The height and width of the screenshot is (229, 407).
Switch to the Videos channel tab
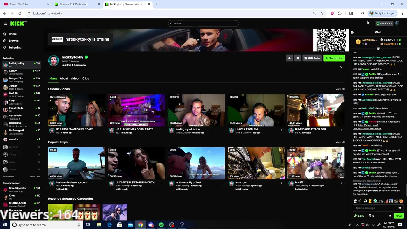point(75,78)
